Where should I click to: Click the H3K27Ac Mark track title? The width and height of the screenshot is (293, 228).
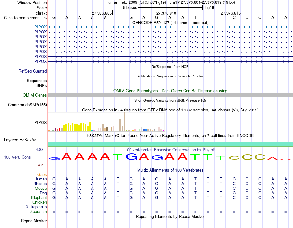tap(170, 135)
